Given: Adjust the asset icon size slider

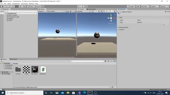Looking at the screenshot, I should tap(112, 87).
